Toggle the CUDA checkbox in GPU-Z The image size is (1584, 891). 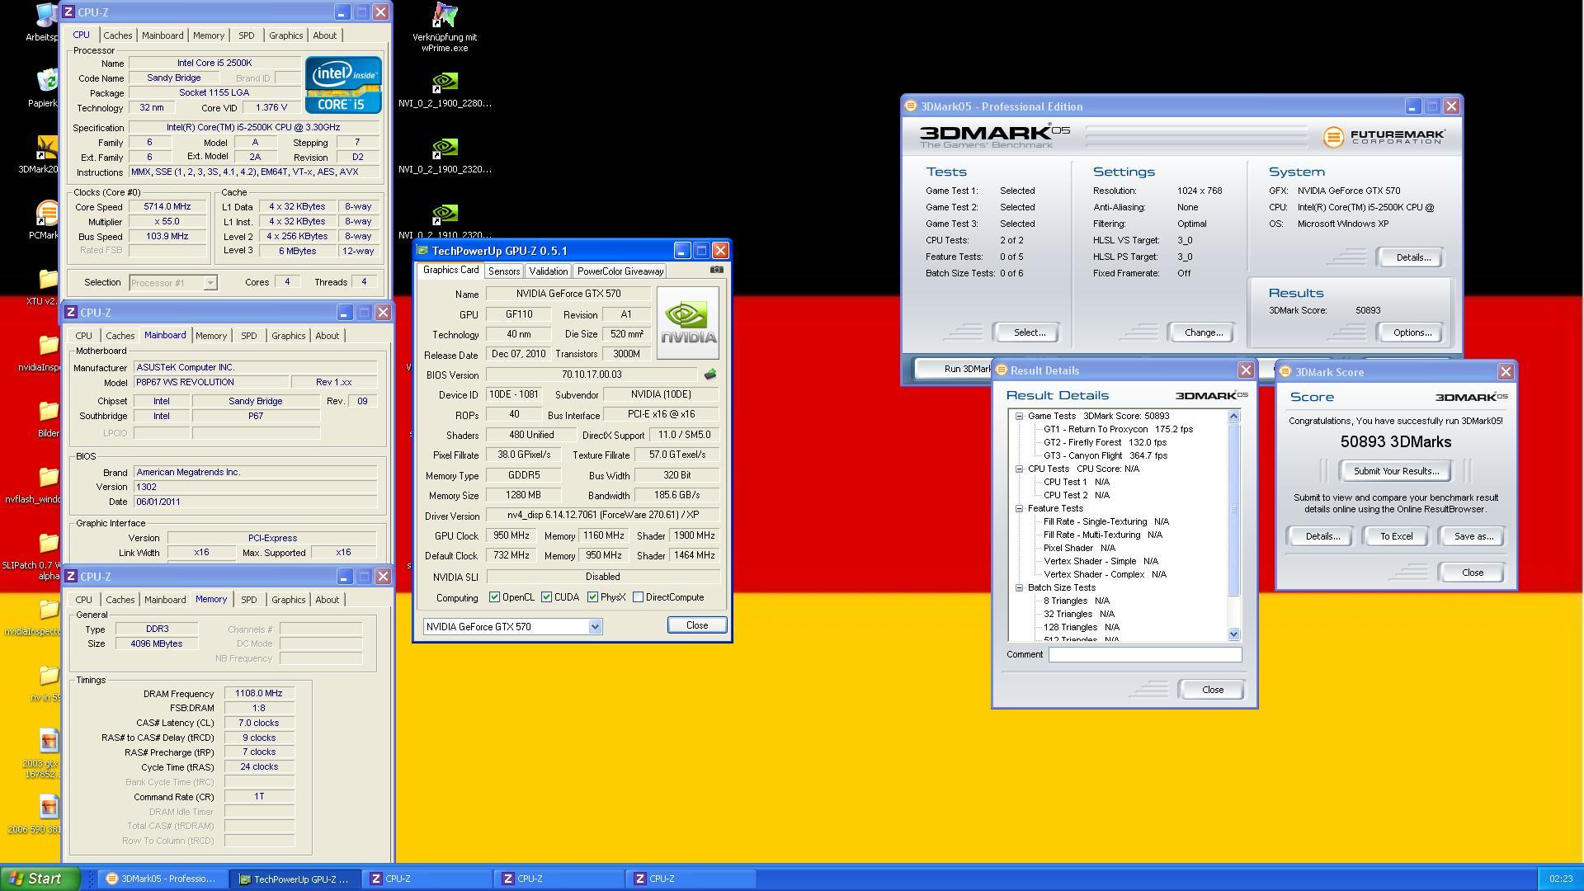546,597
